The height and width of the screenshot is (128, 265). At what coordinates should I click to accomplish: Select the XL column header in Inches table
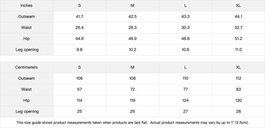pos(238,6)
